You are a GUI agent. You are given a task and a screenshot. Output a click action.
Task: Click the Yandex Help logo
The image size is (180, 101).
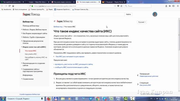tap(31, 14)
